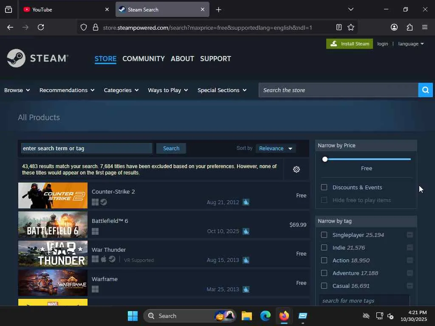Screen dimensions: 435x326
Task: Expand the Browse dropdown menu
Action: point(17,90)
